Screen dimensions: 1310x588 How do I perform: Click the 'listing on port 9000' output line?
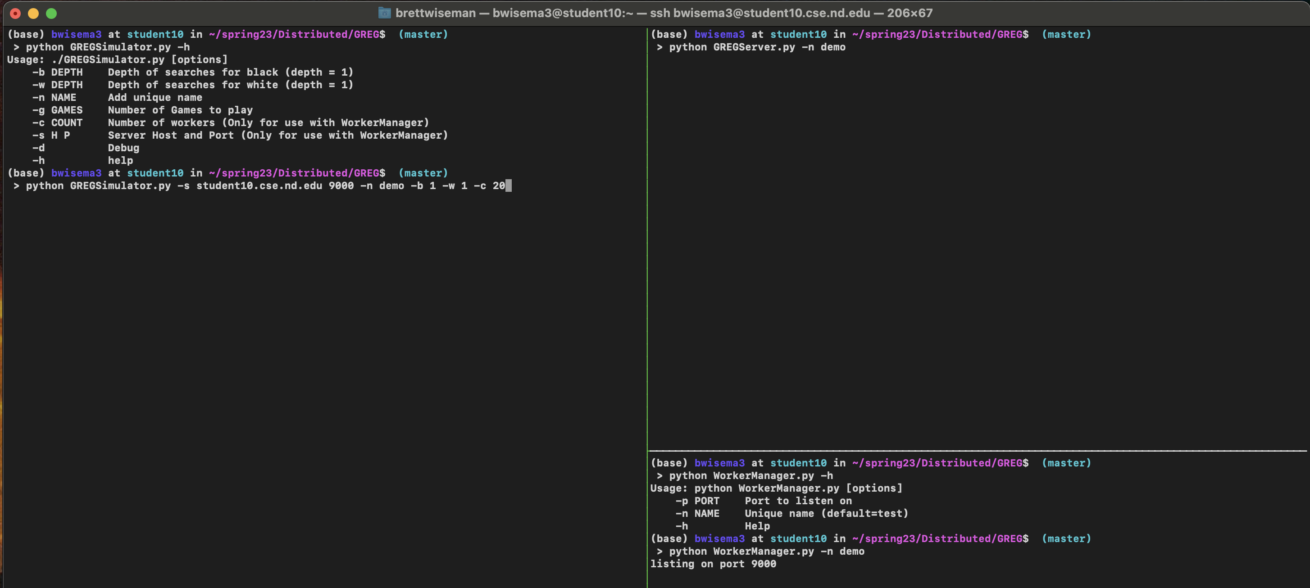click(714, 564)
